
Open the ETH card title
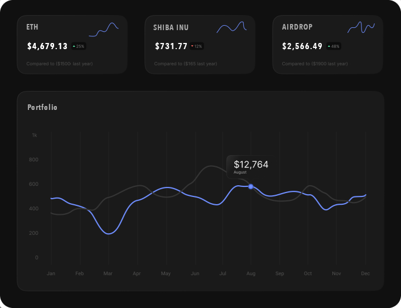coord(32,27)
